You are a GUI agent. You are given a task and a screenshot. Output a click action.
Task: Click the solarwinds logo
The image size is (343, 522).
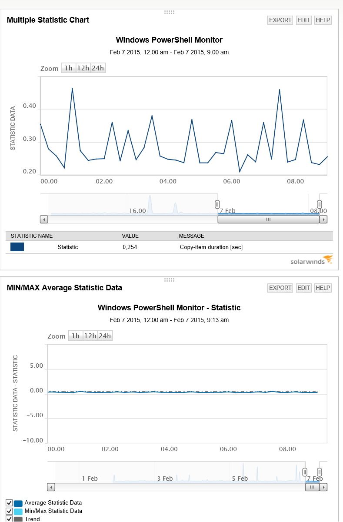tap(312, 260)
